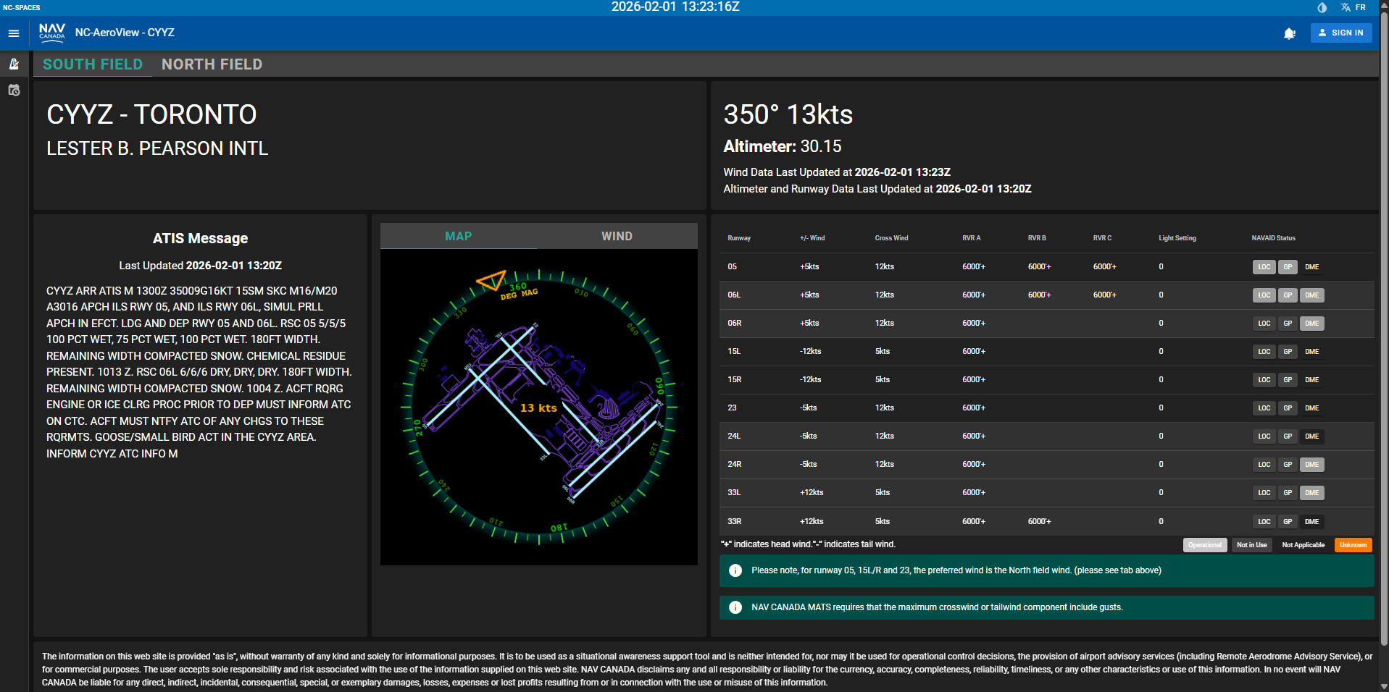Click the SIGN IN button
This screenshot has height=692, width=1389.
(1340, 33)
